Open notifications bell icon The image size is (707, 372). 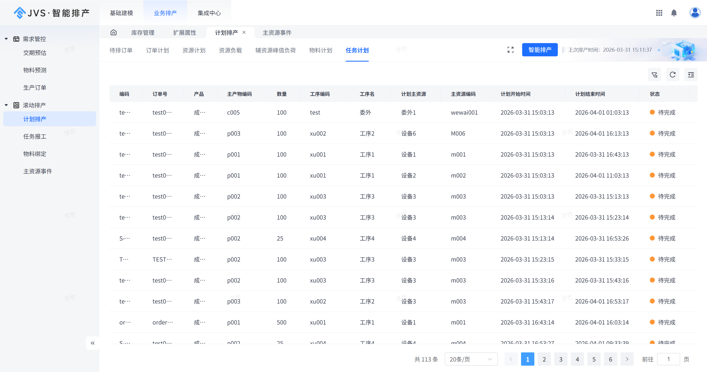coord(674,13)
